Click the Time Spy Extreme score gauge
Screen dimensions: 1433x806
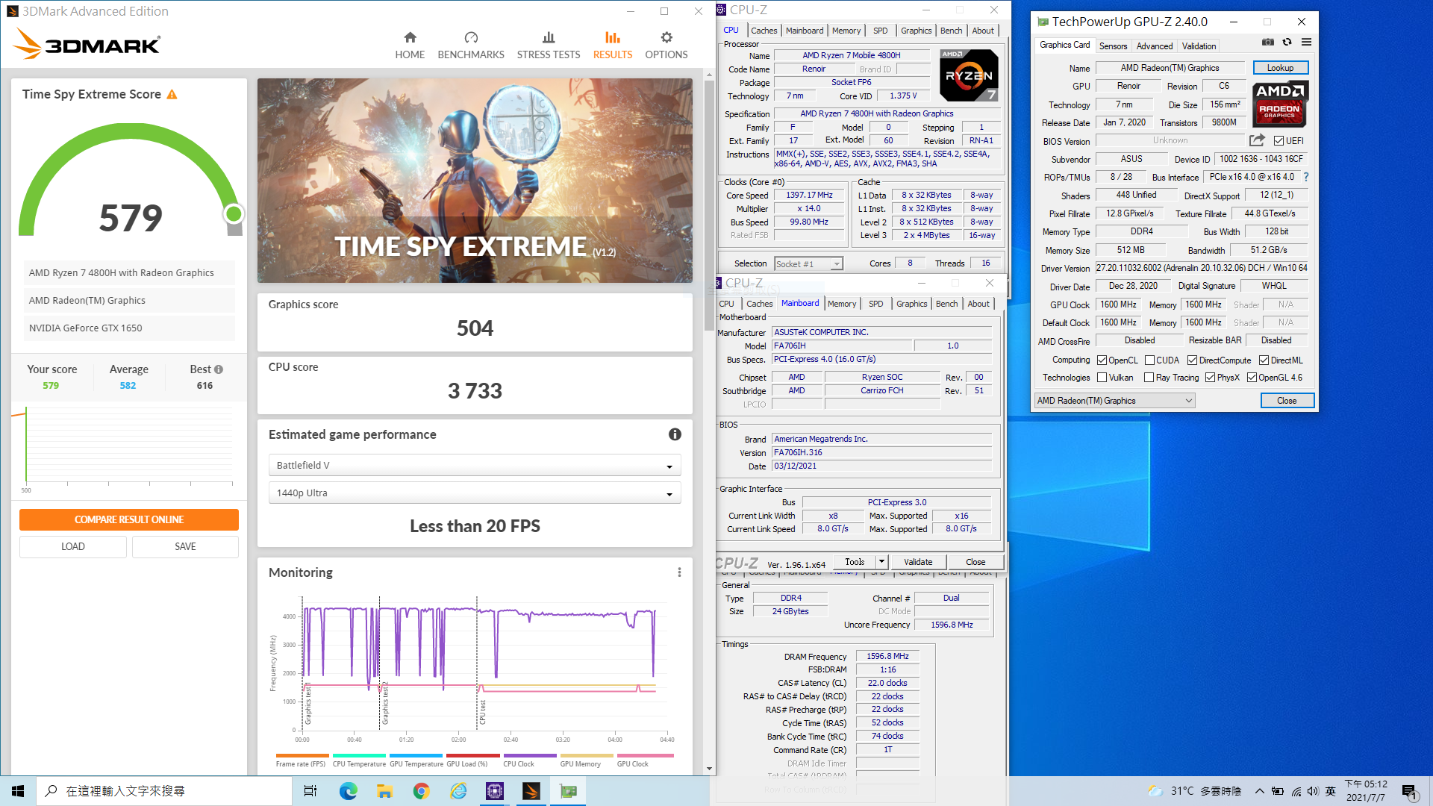pyautogui.click(x=131, y=180)
